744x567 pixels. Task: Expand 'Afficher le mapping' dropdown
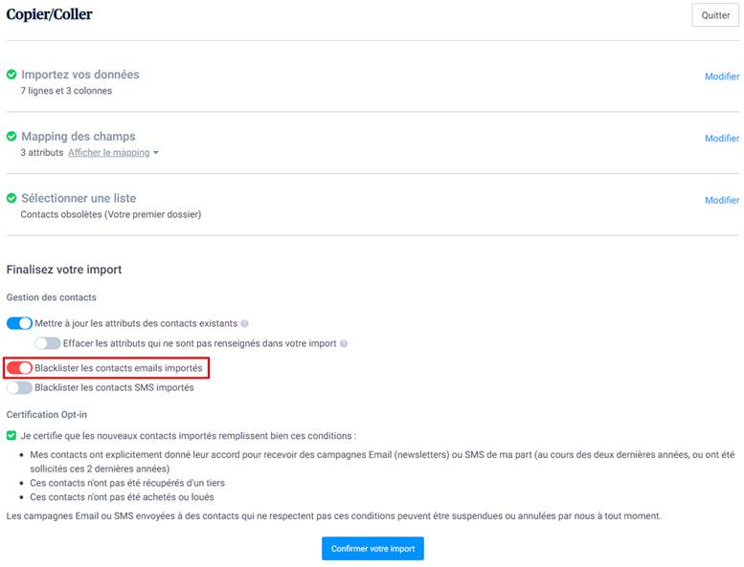click(108, 153)
